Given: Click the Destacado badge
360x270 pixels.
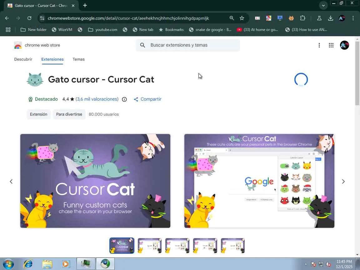Looking at the screenshot, I should [x=43, y=99].
